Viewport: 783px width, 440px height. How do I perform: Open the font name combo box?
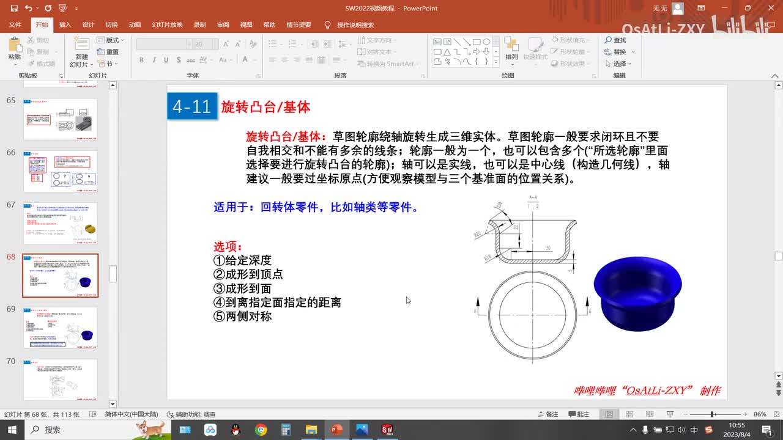(164, 45)
